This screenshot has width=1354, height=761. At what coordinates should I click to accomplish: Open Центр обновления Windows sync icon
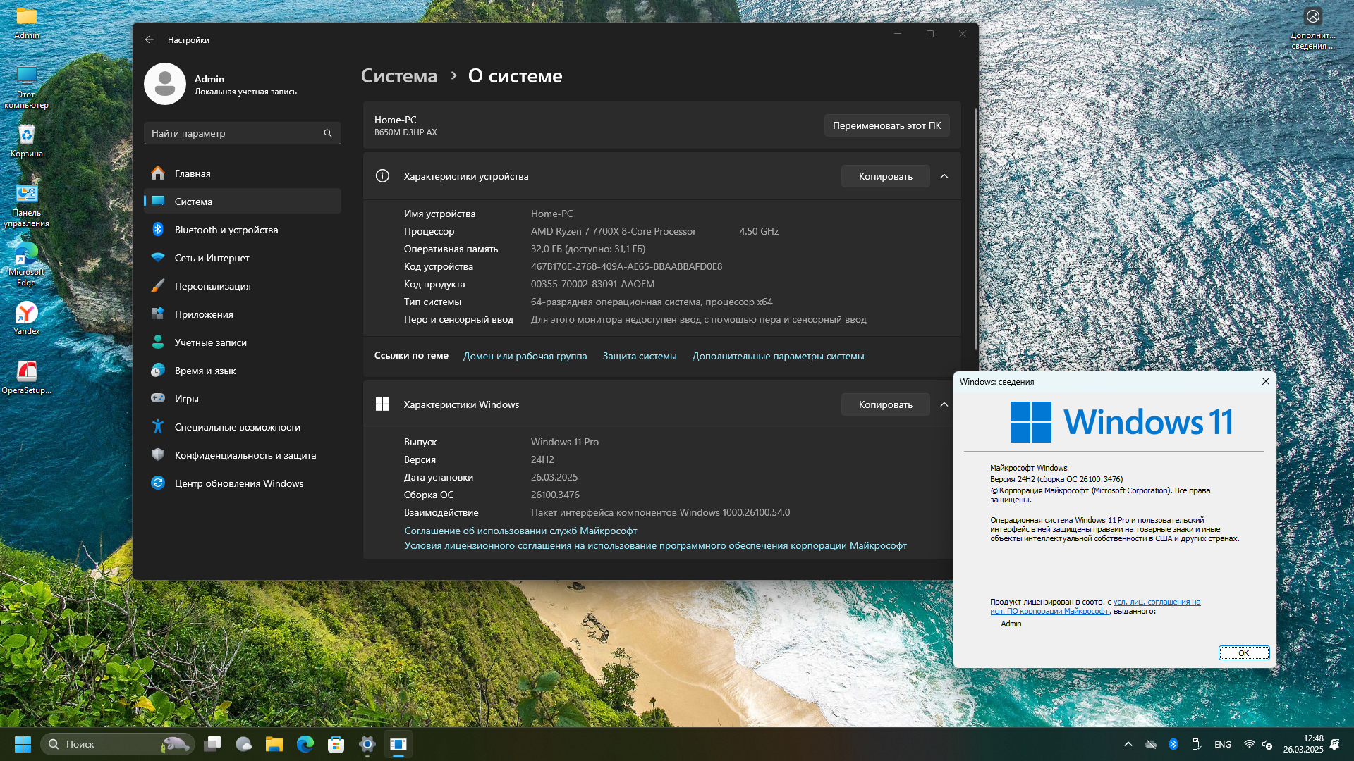[x=158, y=483]
